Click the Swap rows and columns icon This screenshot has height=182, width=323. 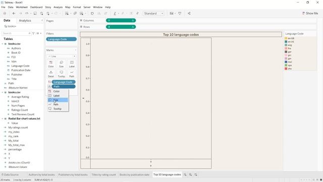pos(92,14)
